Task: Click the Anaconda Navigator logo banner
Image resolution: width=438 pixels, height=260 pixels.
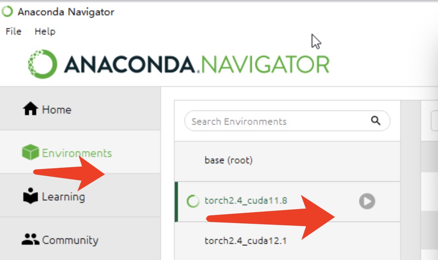Action: (x=179, y=64)
